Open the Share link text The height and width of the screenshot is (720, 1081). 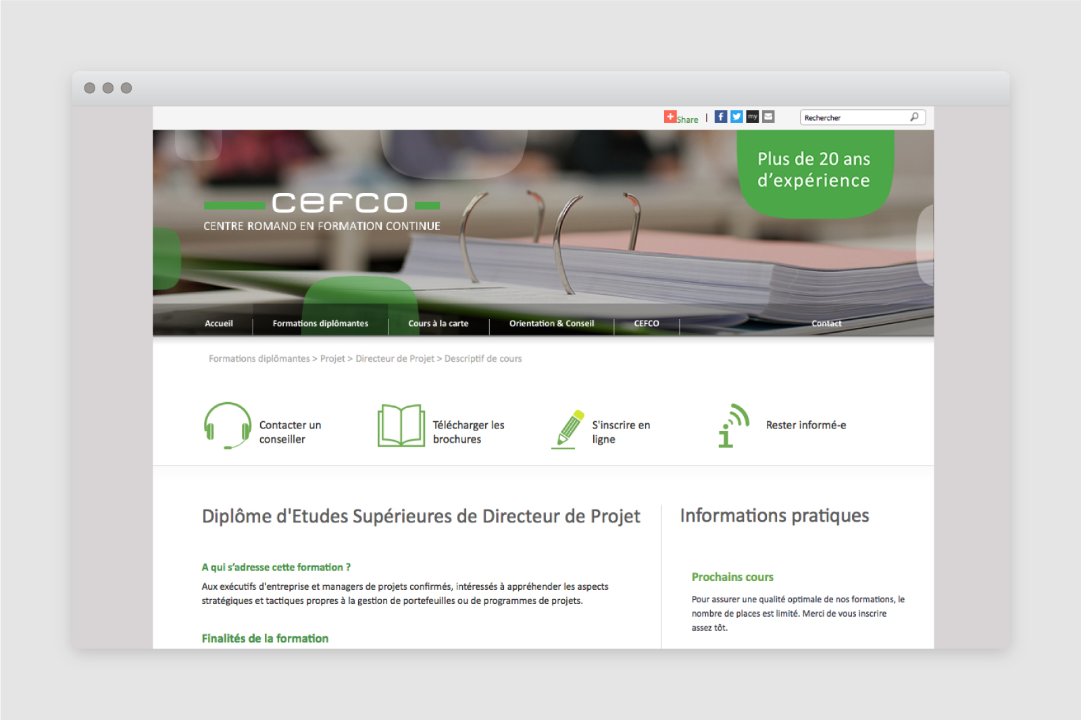point(688,119)
